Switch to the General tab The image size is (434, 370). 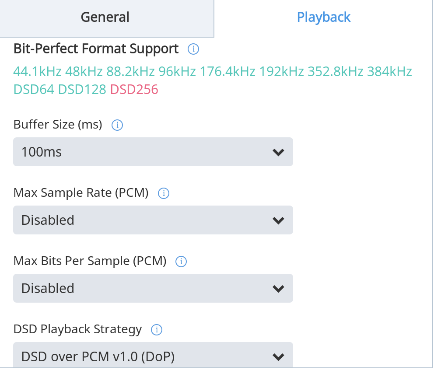pos(105,17)
